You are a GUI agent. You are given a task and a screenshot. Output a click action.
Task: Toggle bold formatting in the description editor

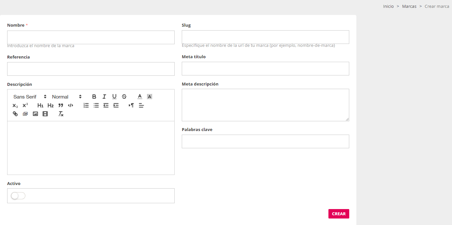pyautogui.click(x=94, y=97)
